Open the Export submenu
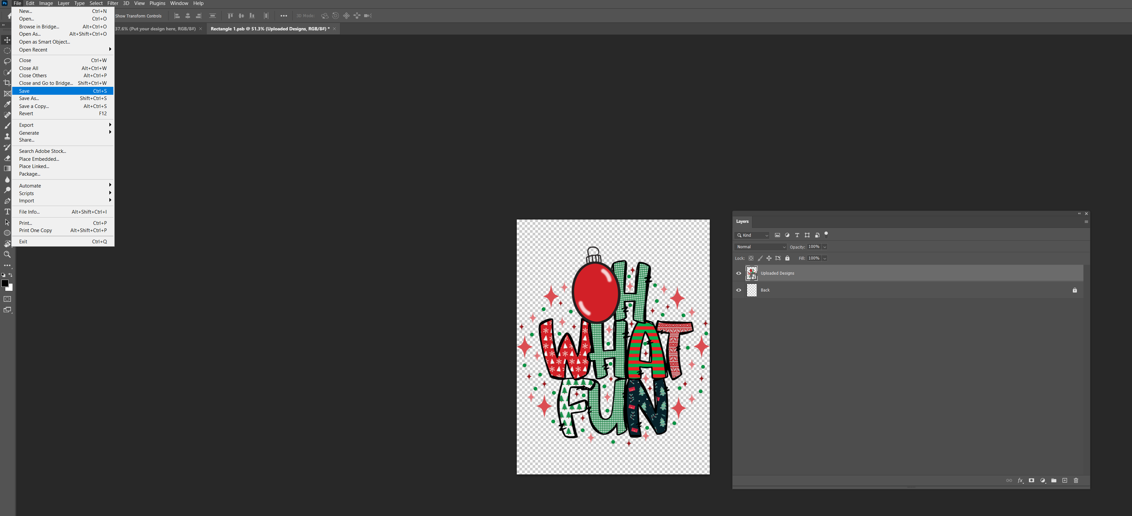 point(26,125)
